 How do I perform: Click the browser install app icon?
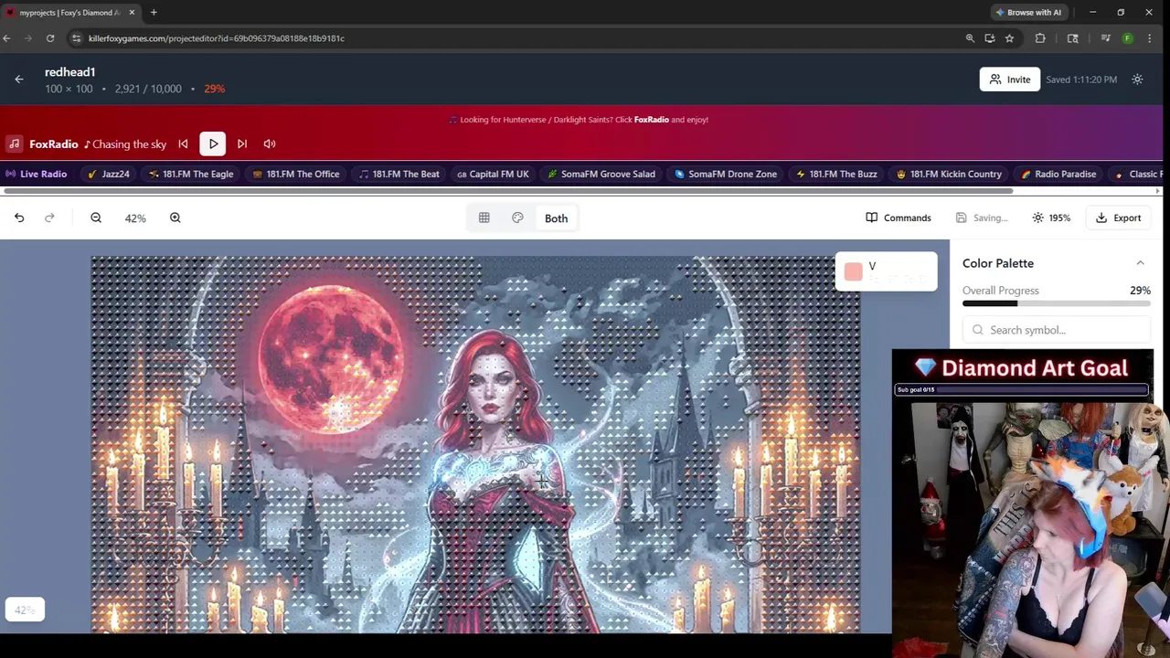[x=990, y=38]
